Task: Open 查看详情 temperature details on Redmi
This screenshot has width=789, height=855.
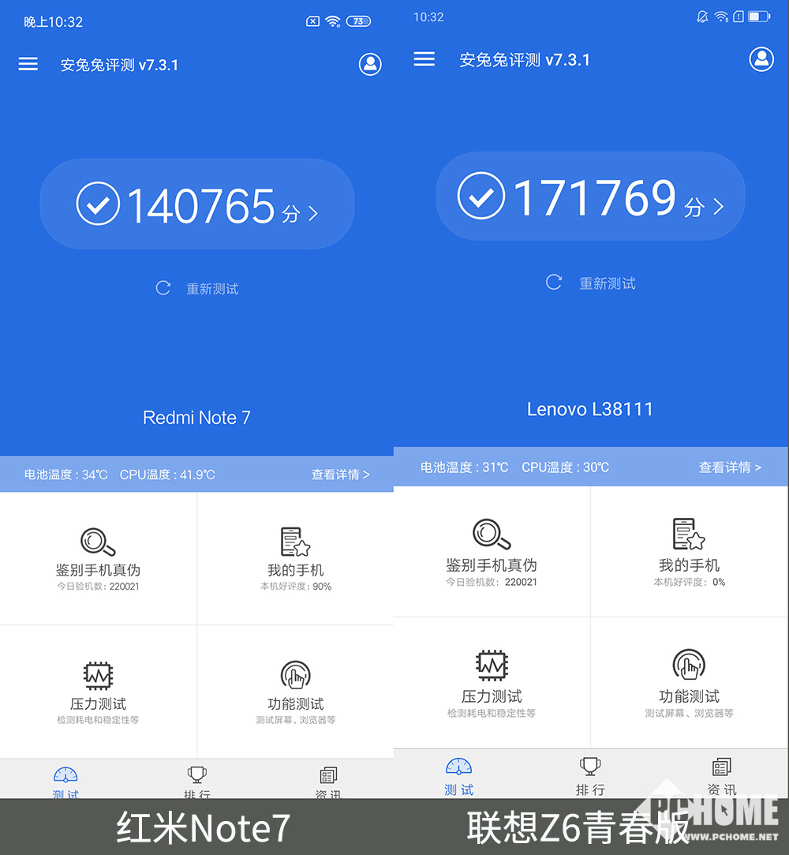Action: click(340, 474)
